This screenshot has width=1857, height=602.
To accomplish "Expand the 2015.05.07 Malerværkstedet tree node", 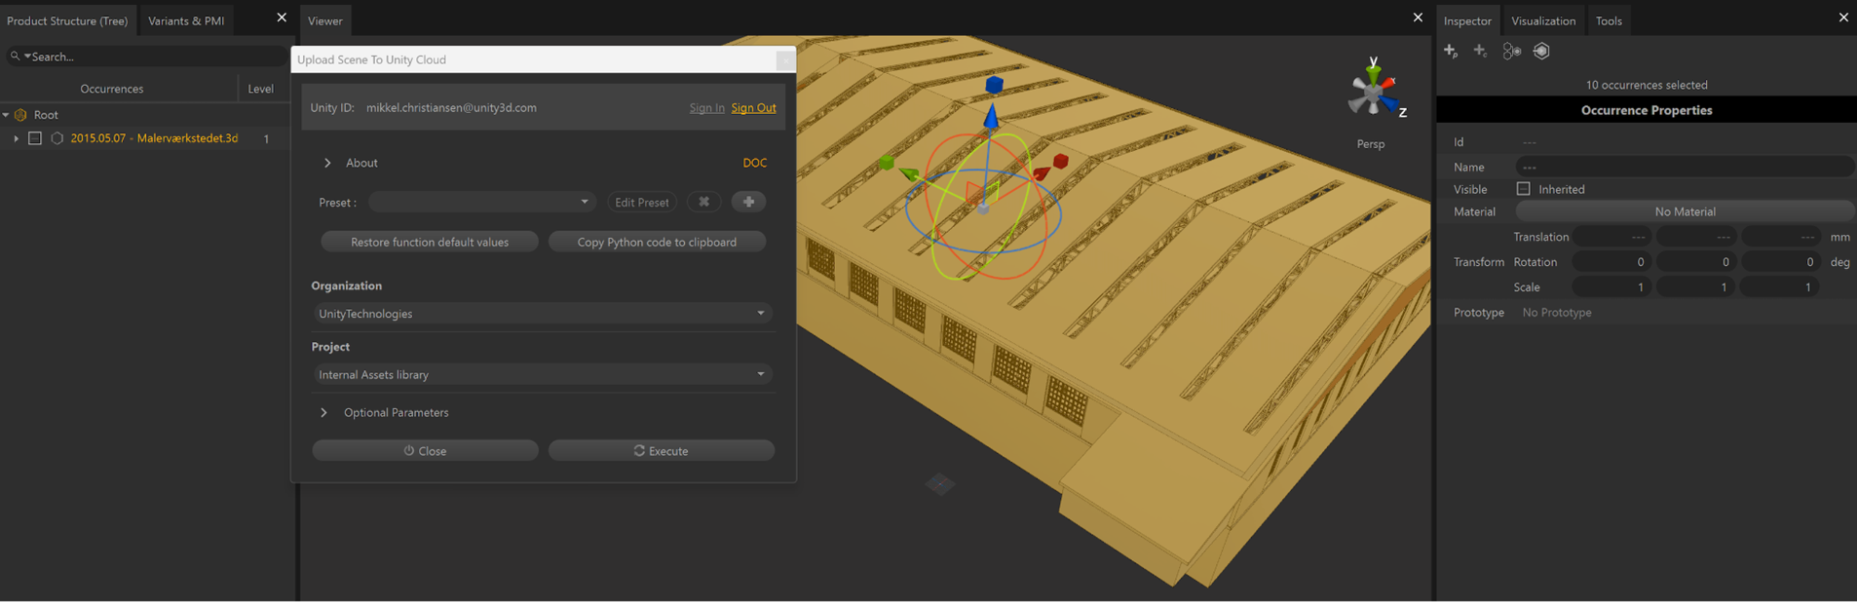I will 16,138.
